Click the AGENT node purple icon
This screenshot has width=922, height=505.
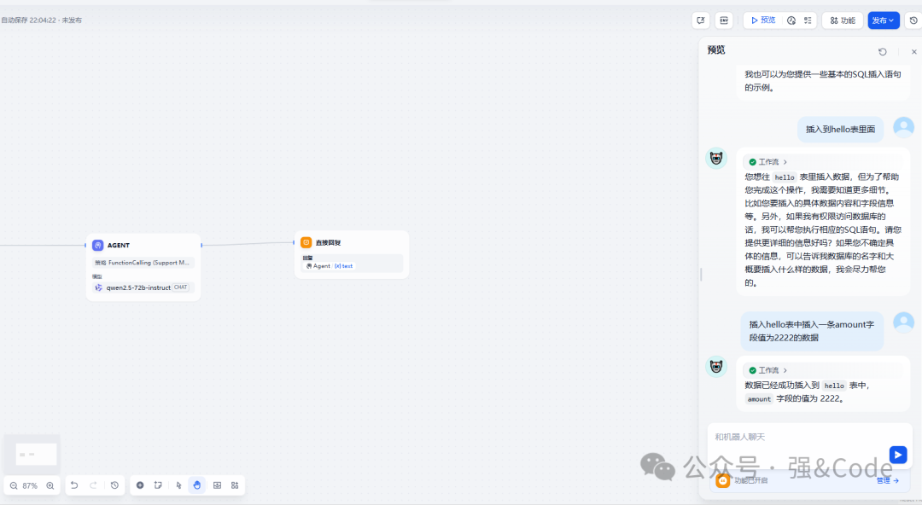click(x=98, y=245)
